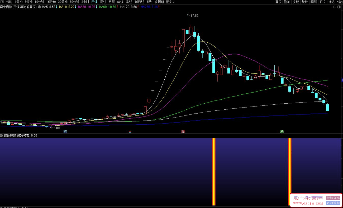Click the 超跌预警 indicator name
Image resolution: width=343 pixels, height=208 pixels.
10,136
